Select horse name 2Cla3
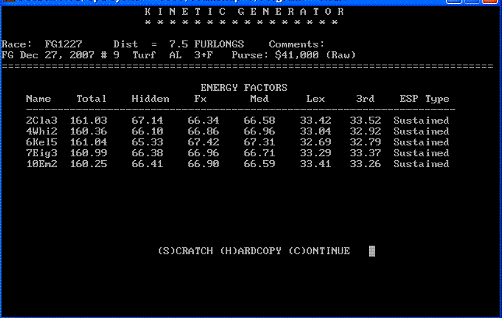This screenshot has height=318, width=502. [x=41, y=121]
